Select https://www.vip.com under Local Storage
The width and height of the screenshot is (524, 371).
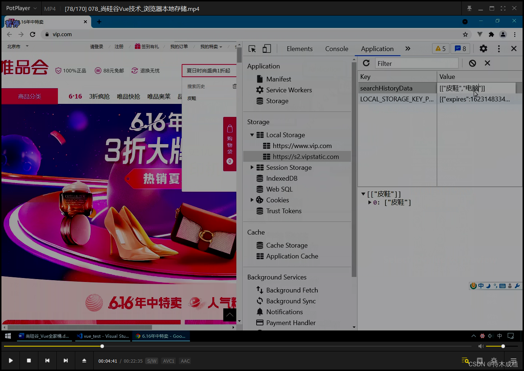pos(302,146)
